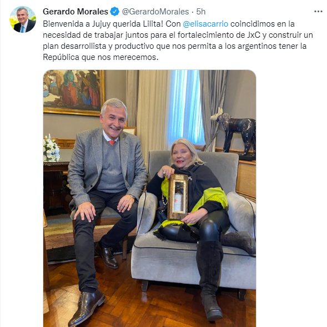
Task: Click the gold-framed painting in the photo
Action: click(x=74, y=92)
